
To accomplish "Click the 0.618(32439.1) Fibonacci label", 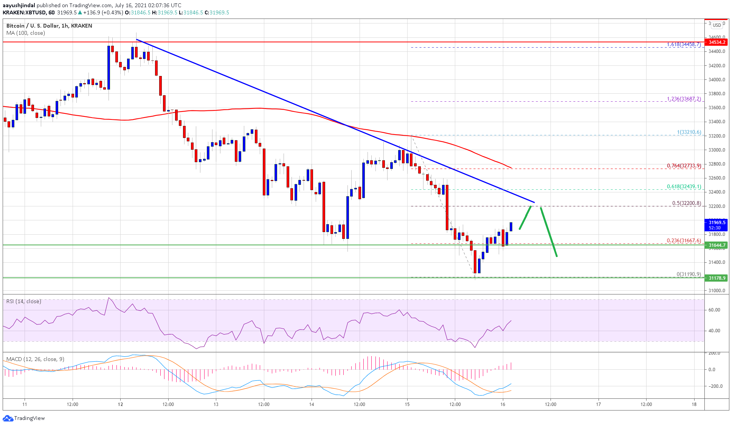I will point(684,186).
